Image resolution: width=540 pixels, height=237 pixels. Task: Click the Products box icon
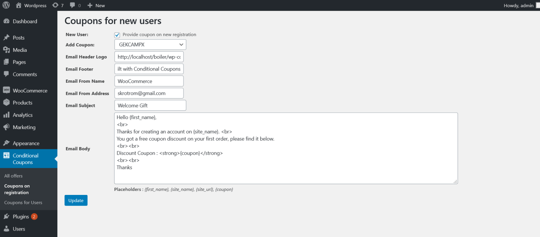point(6,102)
